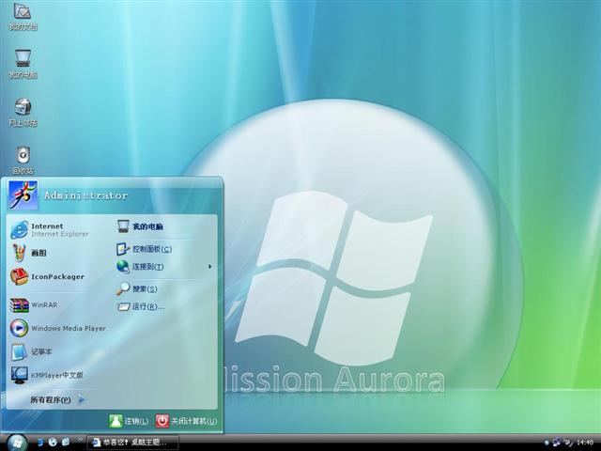Click the Administrator user picture
This screenshot has width=601, height=451.
point(23,195)
